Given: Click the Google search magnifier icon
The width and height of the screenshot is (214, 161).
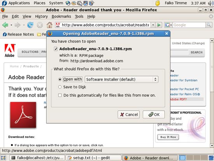Looking at the screenshot, I should click(209, 25).
